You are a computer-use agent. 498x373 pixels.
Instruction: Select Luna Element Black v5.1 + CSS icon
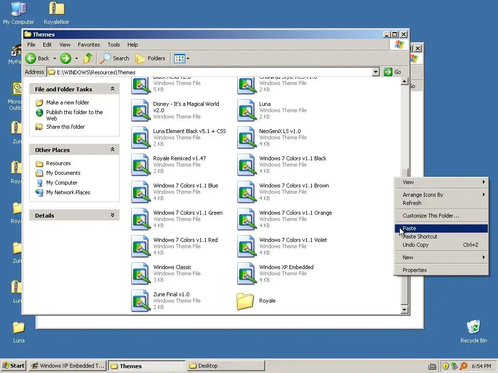tap(141, 137)
